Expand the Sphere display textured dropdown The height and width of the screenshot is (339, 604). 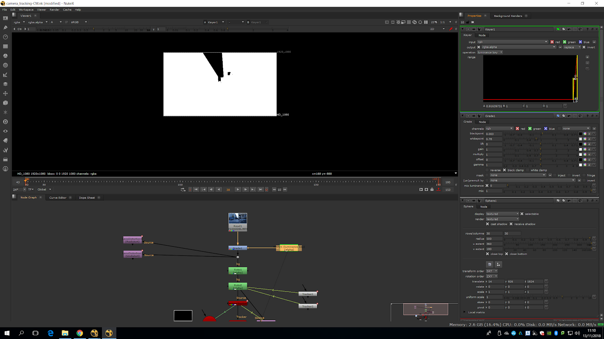click(502, 214)
